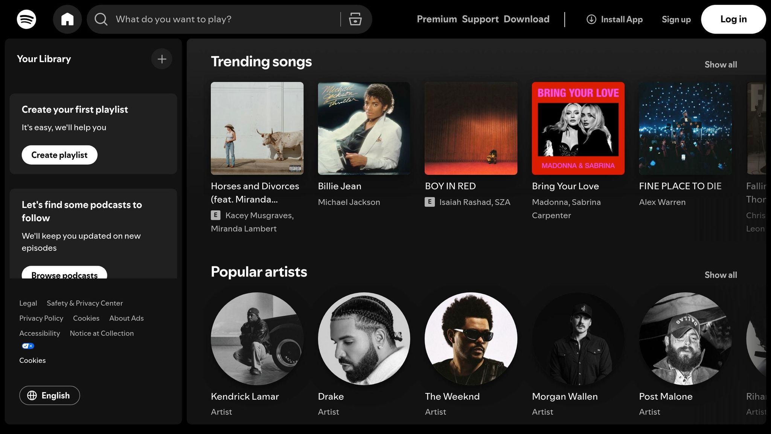Open the BOY IN RED cover art

click(x=471, y=128)
